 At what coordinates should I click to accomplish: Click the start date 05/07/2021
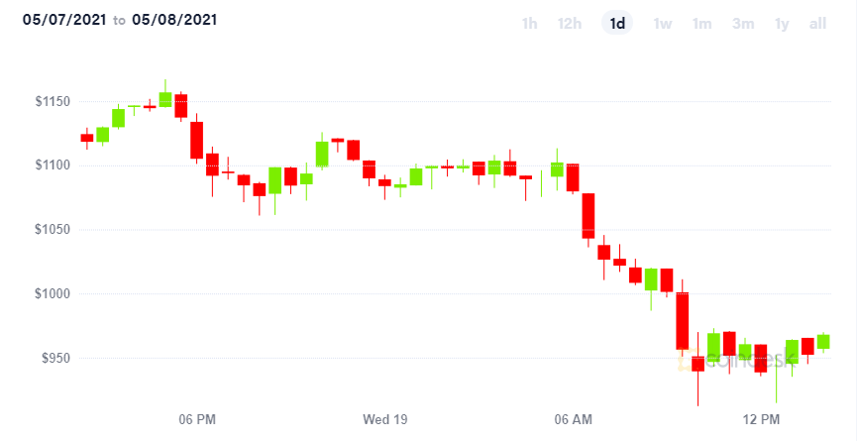65,20
